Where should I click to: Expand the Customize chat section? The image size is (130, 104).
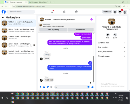point(112,43)
